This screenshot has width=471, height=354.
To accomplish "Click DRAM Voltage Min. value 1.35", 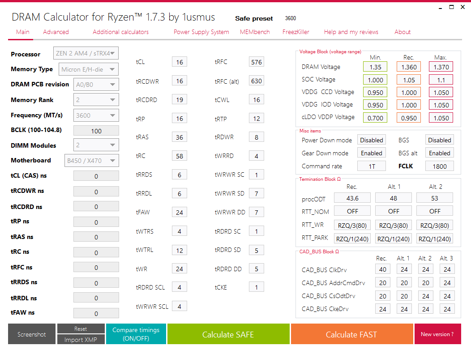I will coord(375,67).
